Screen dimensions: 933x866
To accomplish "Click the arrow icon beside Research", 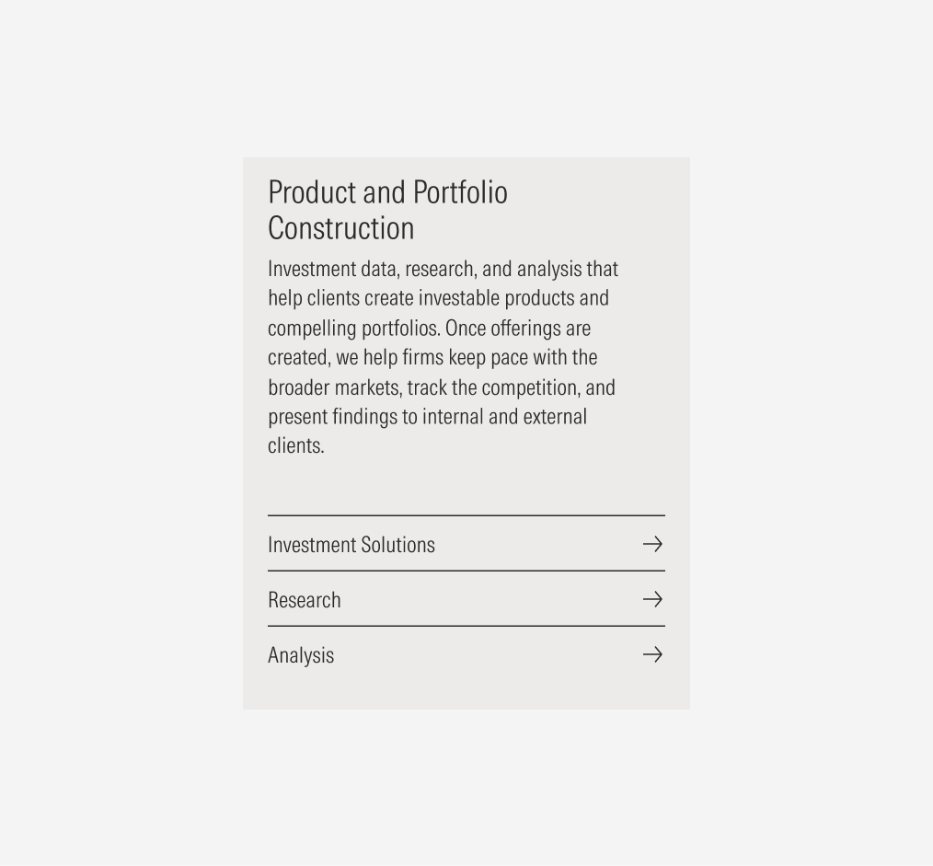I will [652, 599].
